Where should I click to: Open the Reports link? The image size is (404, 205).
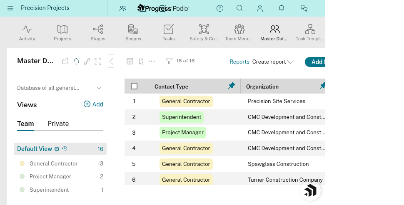(239, 62)
